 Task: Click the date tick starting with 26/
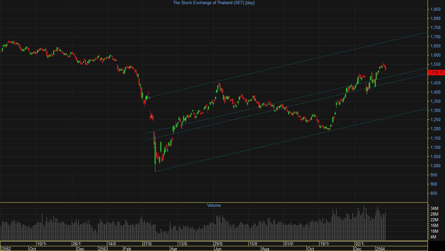pos(77,244)
